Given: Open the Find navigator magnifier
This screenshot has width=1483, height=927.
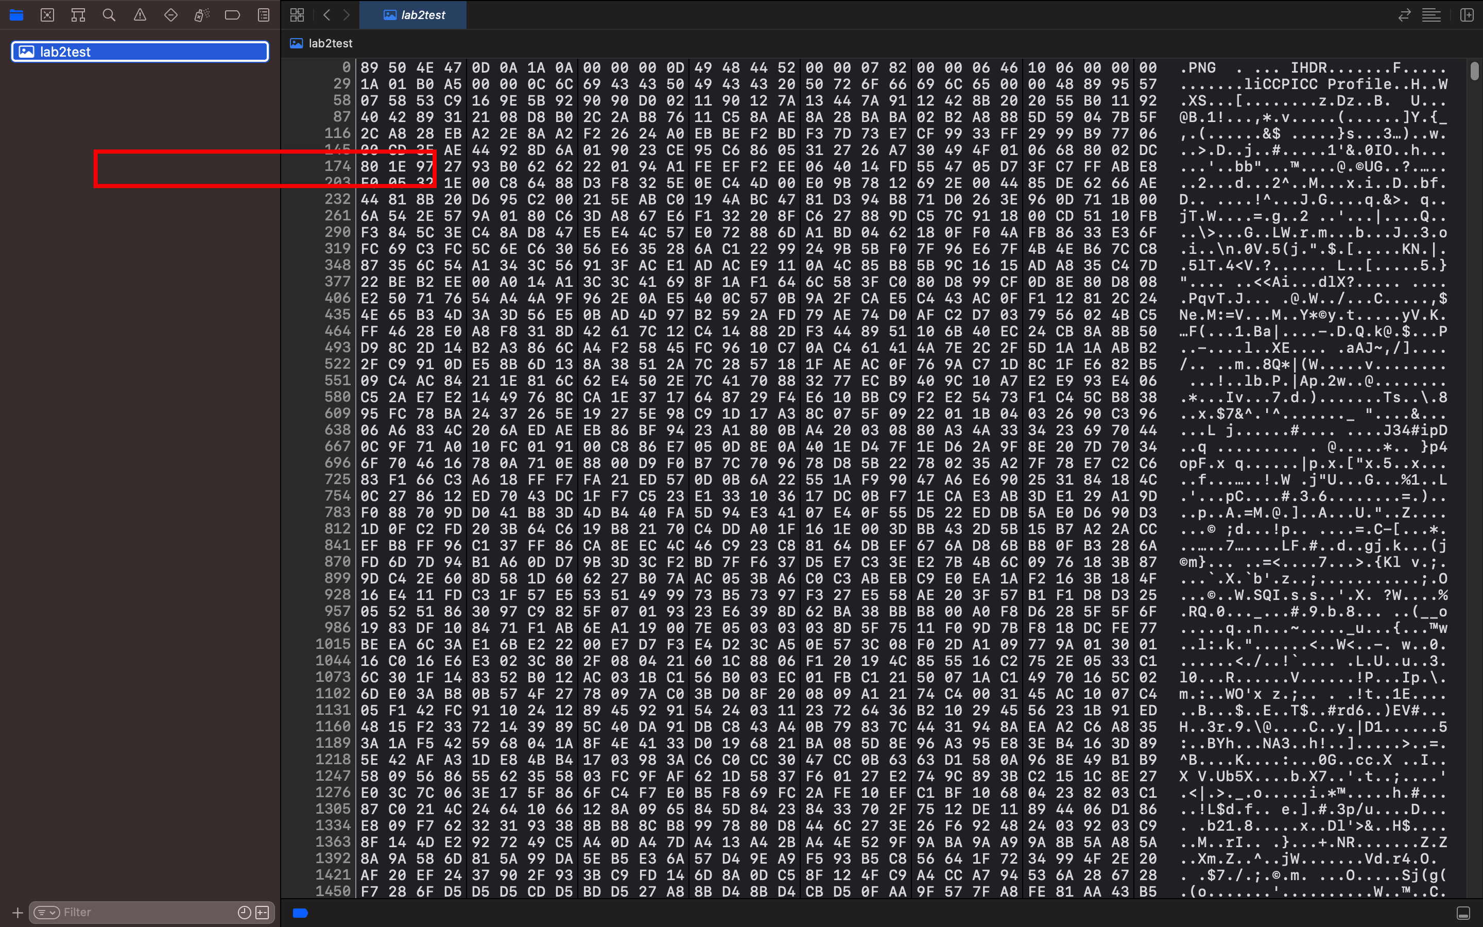Looking at the screenshot, I should pyautogui.click(x=109, y=15).
